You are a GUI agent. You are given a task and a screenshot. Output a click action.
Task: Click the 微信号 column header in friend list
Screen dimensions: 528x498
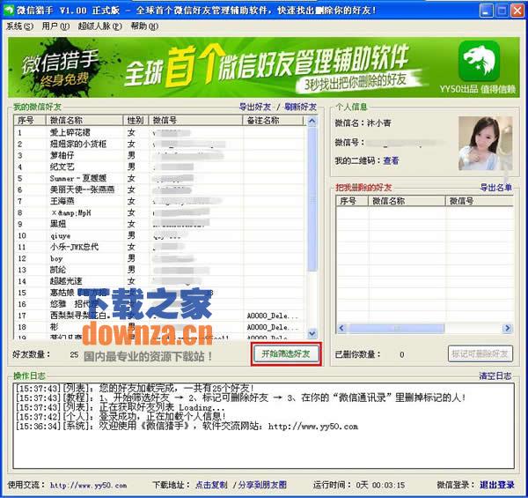[x=195, y=121]
